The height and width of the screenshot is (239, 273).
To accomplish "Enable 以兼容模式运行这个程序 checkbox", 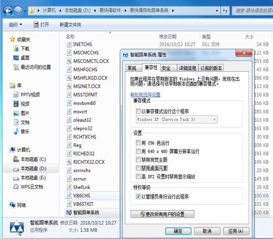I will [138, 111].
